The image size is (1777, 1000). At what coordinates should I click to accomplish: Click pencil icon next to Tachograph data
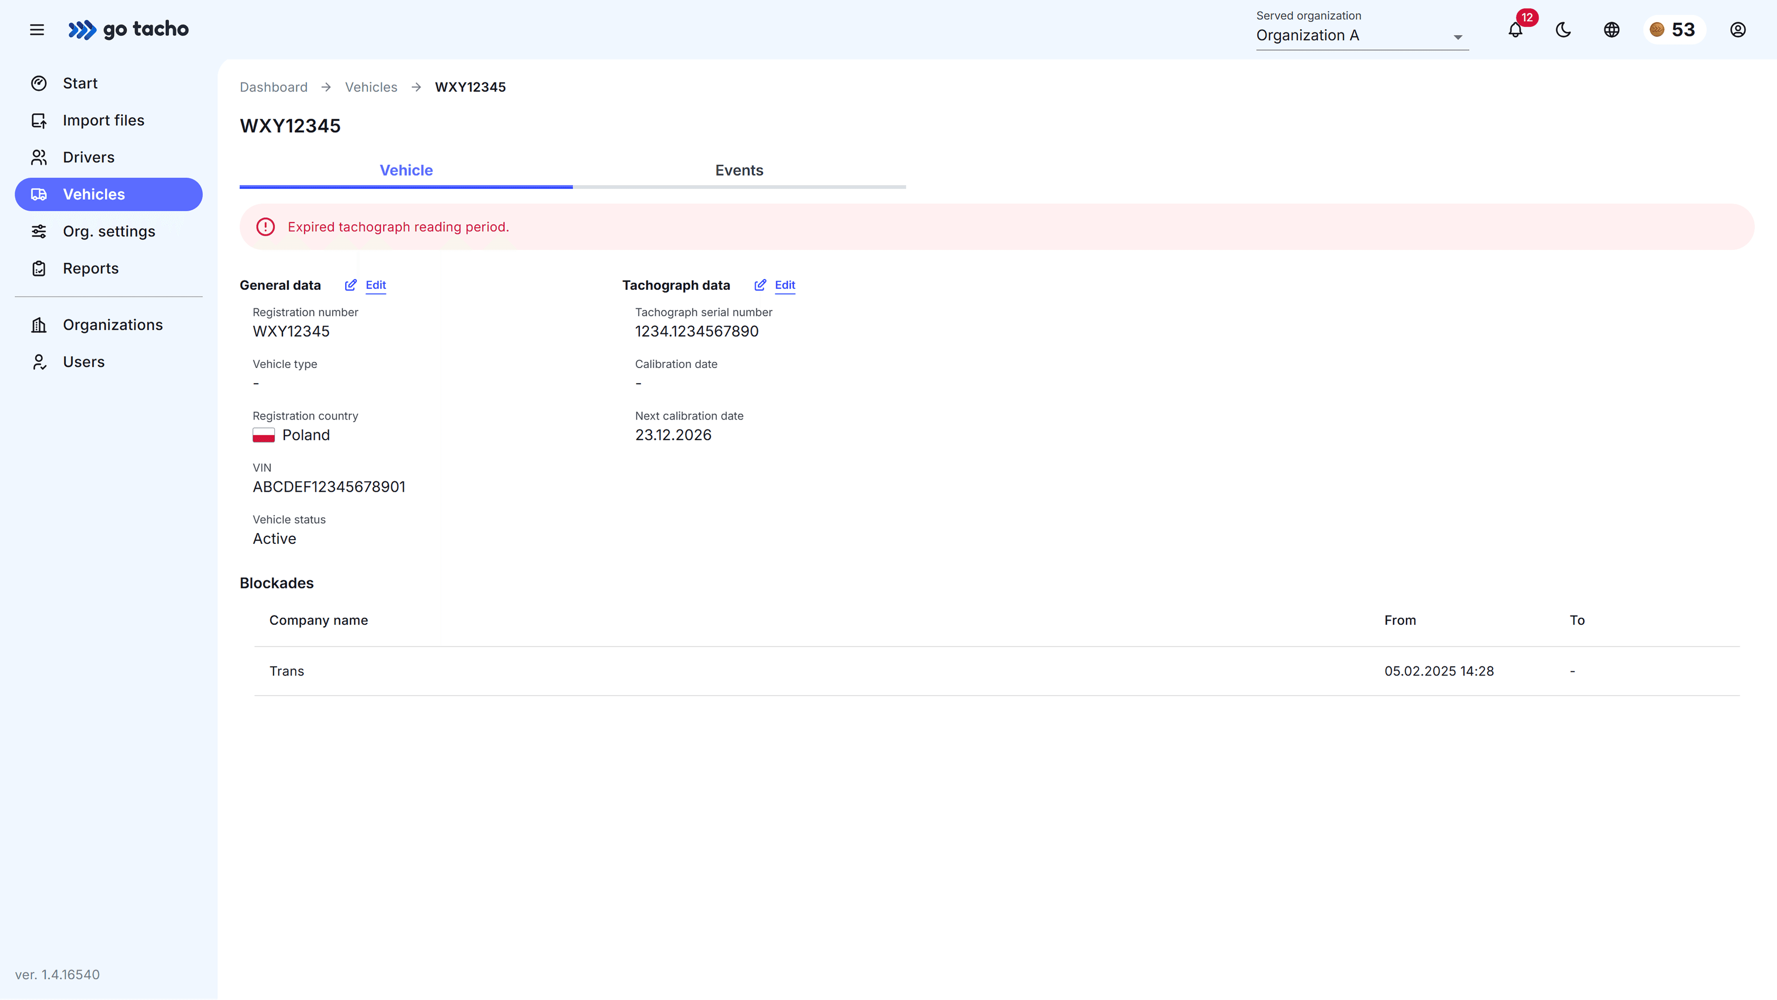tap(760, 285)
